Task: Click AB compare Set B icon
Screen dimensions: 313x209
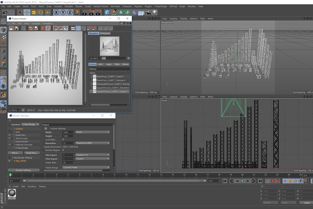Action: click(x=94, y=28)
